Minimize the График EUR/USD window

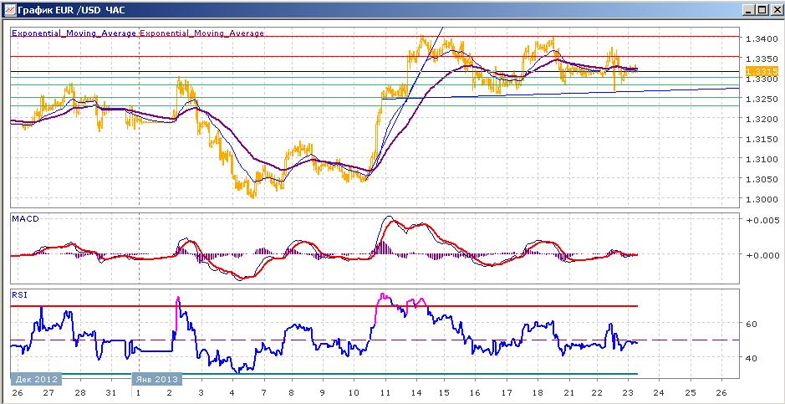749,9
